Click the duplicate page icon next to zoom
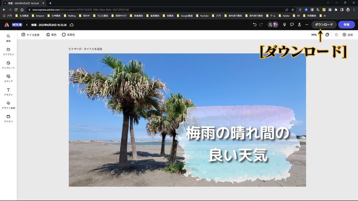The height and width of the screenshot is (201, 358). coord(327,35)
